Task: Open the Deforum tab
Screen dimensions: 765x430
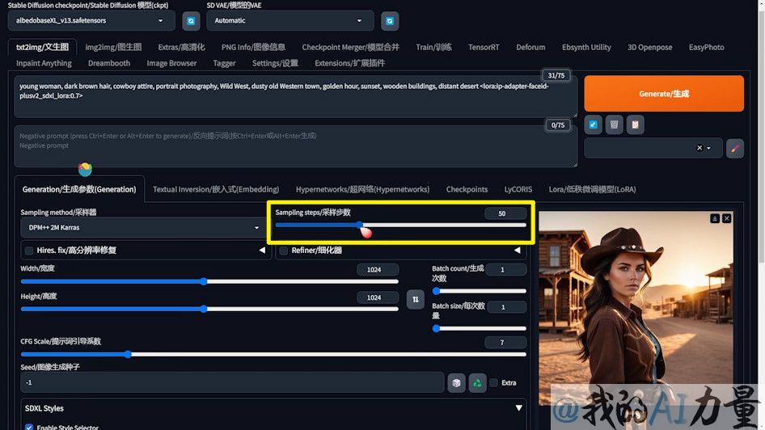Action: coord(530,48)
